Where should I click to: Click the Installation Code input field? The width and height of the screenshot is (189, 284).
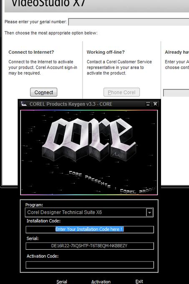pos(90,230)
